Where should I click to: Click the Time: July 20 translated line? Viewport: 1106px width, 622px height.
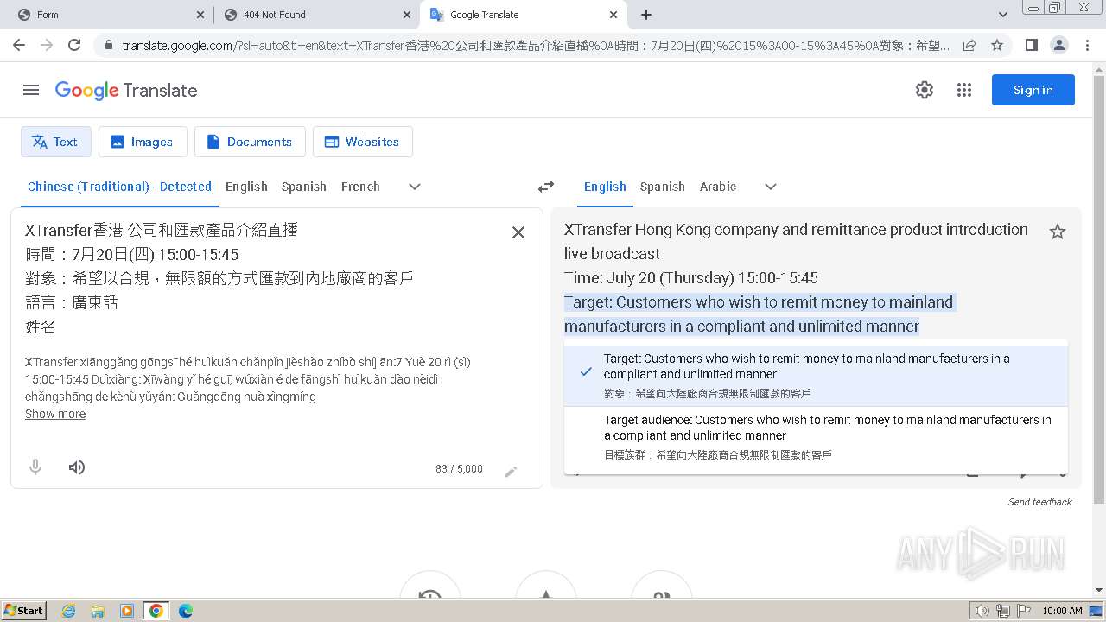pos(691,278)
